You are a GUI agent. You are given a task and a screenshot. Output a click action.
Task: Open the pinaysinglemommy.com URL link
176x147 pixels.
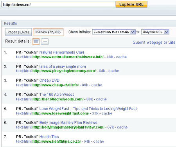[x=64, y=71]
